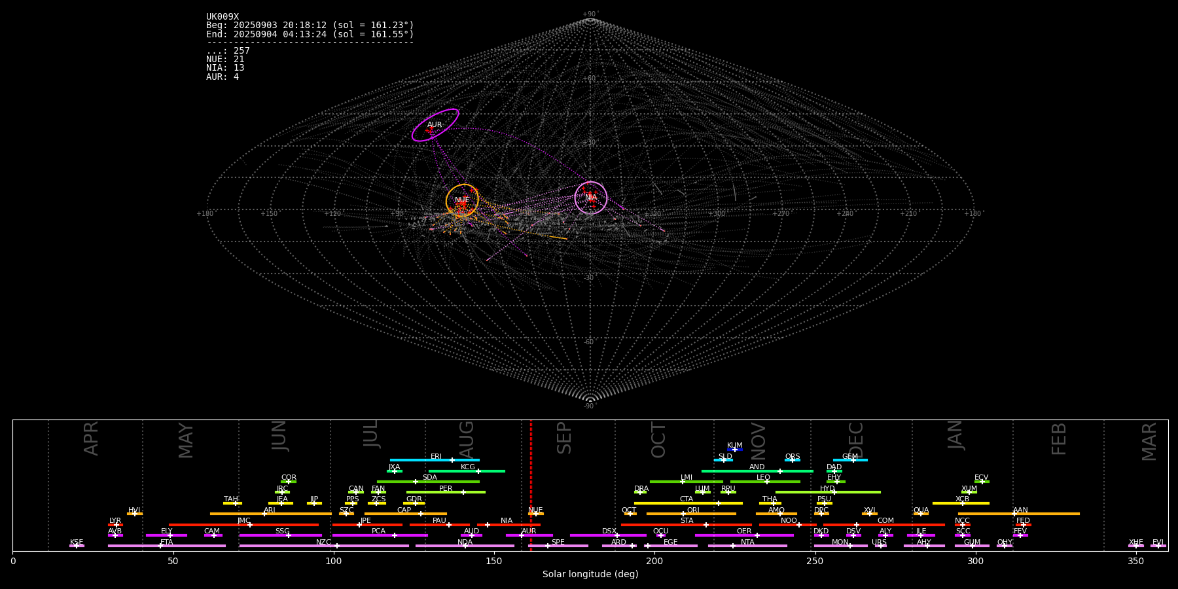Select the orange ARI shower bar
The height and width of the screenshot is (589, 1178).
pos(270,514)
